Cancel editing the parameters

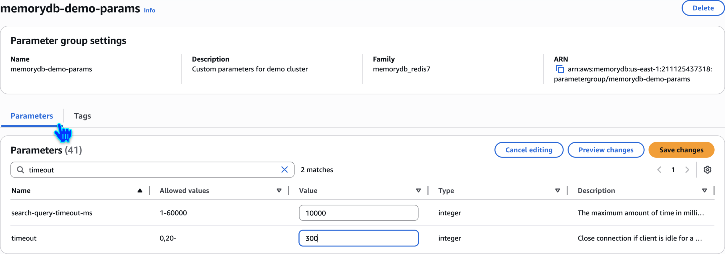click(529, 150)
